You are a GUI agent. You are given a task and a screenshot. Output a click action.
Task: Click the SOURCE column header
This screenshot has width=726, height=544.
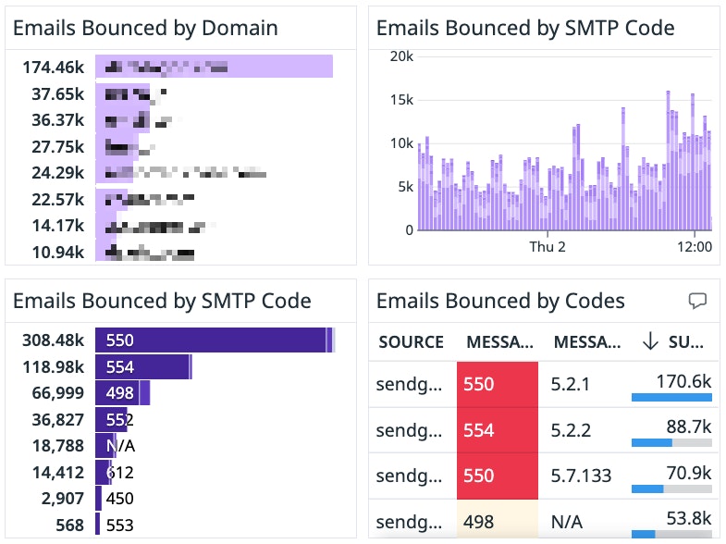click(411, 341)
